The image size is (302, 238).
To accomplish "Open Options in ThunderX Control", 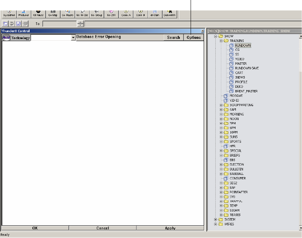I will pyautogui.click(x=194, y=37).
